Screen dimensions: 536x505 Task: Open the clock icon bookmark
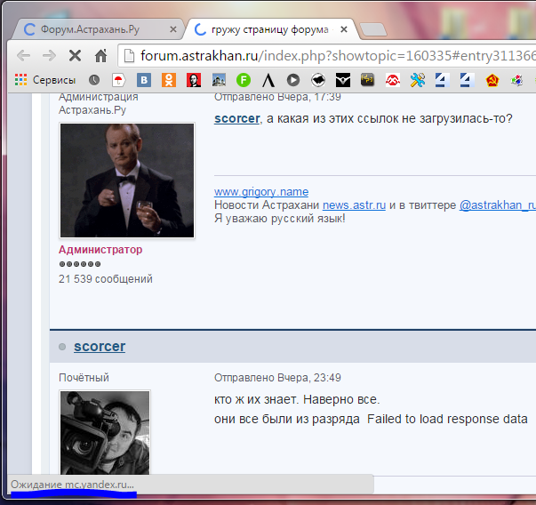click(94, 80)
